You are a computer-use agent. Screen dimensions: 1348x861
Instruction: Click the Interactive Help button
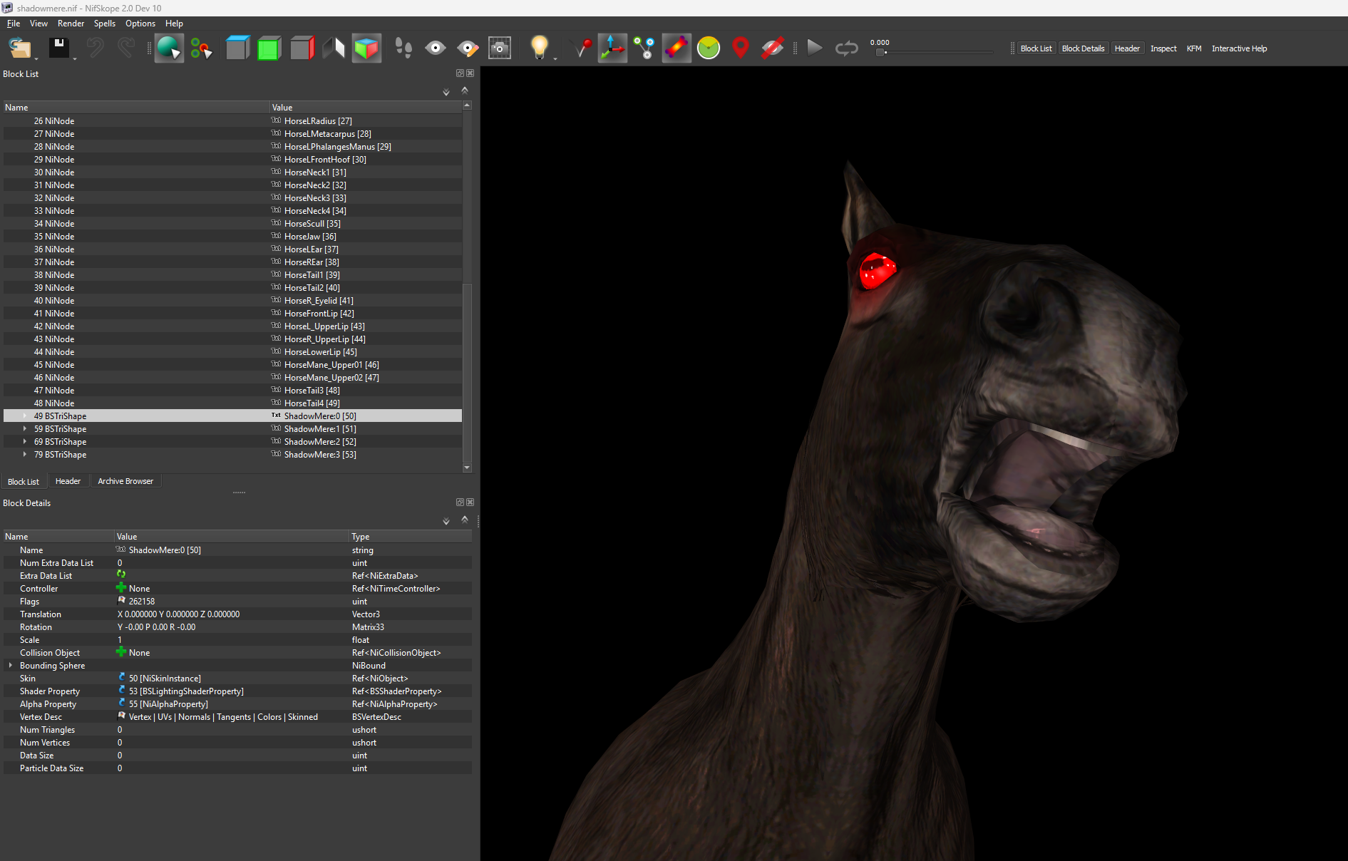1239,48
